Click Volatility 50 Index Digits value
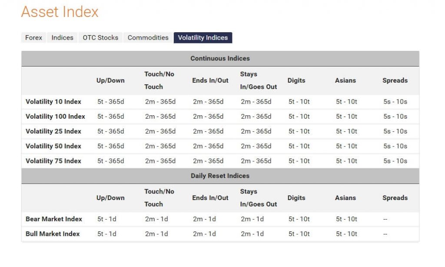The height and width of the screenshot is (267, 445). click(299, 146)
